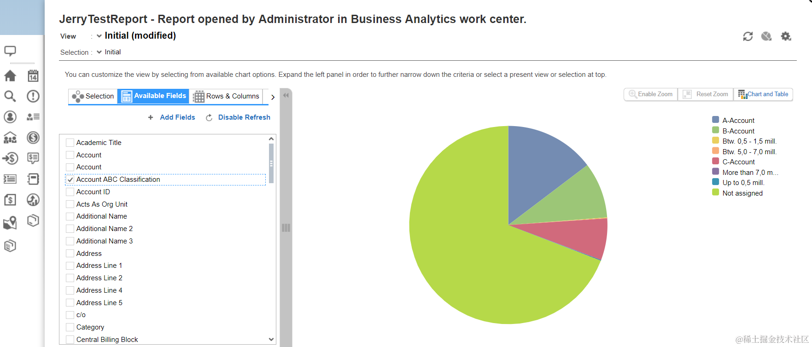Open the calendar icon in sidebar
Viewport: 812px width, 347px height.
33,76
